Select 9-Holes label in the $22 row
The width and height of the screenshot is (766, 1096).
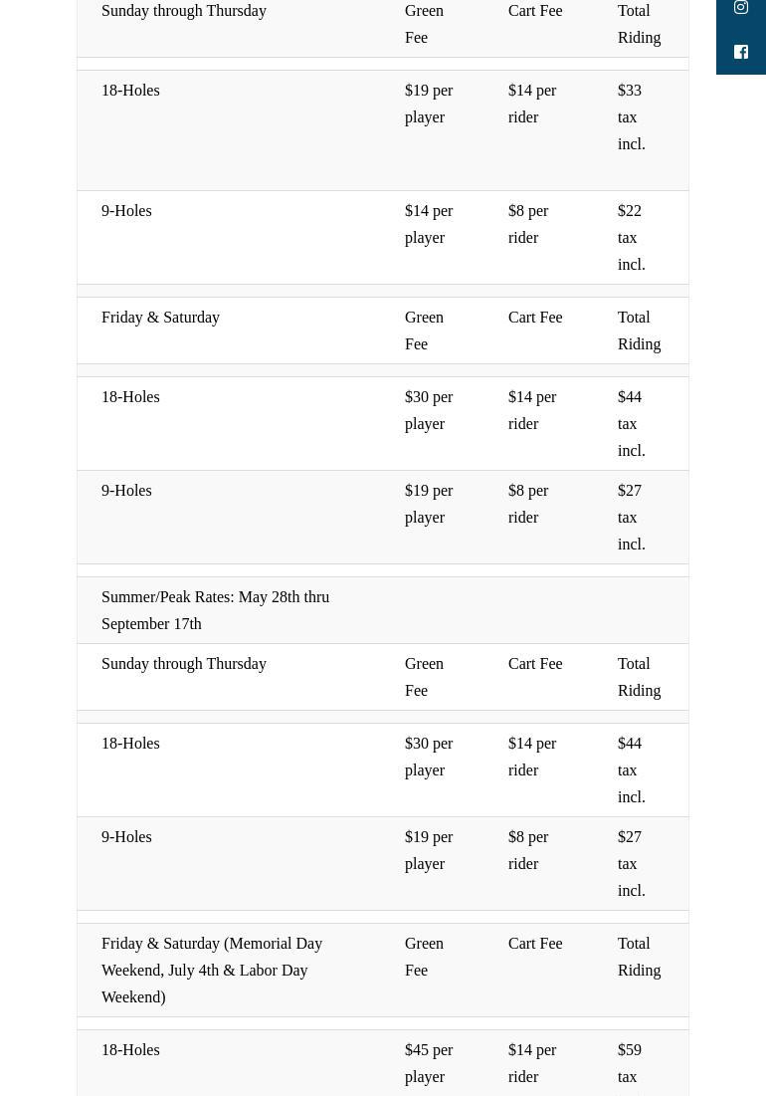tap(126, 210)
